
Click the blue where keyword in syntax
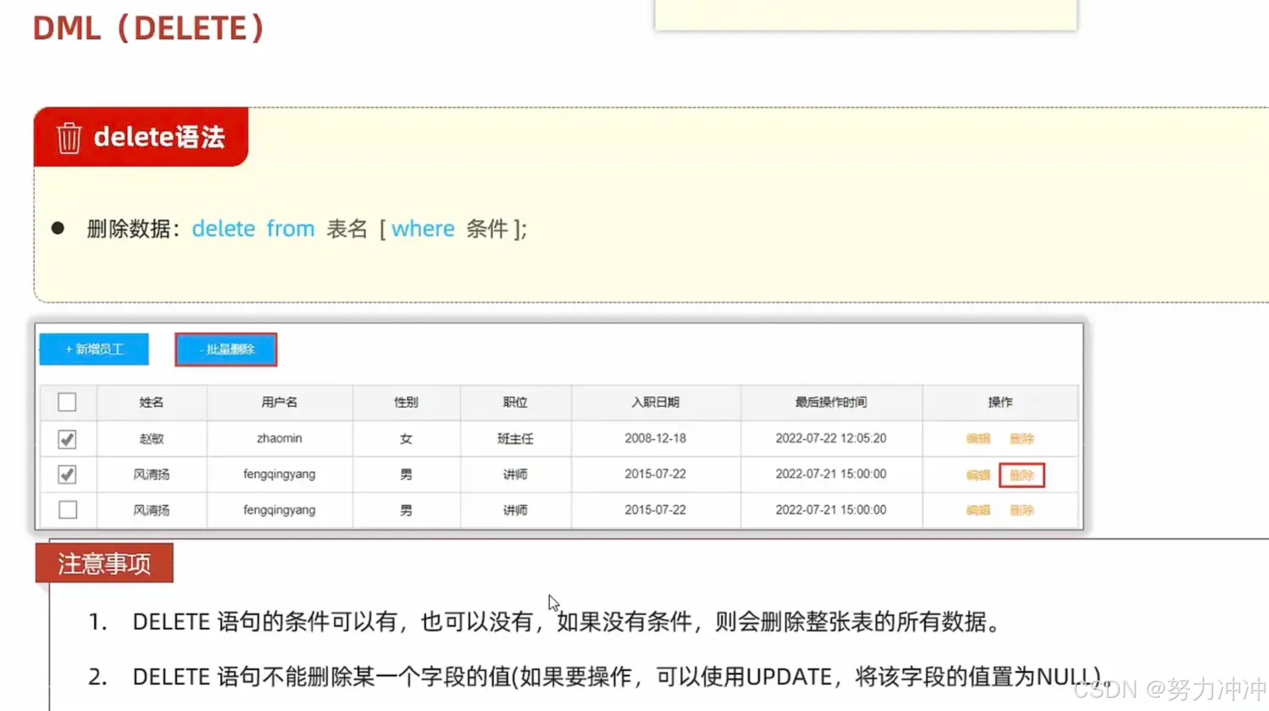coord(423,229)
